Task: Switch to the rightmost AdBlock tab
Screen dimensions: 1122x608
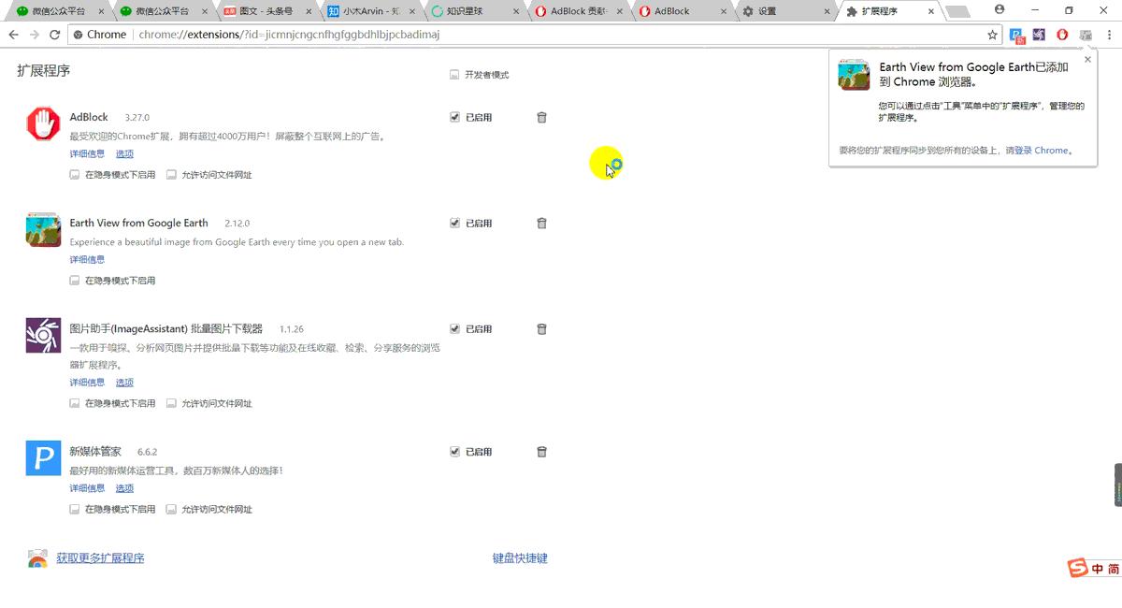Action: [x=681, y=11]
